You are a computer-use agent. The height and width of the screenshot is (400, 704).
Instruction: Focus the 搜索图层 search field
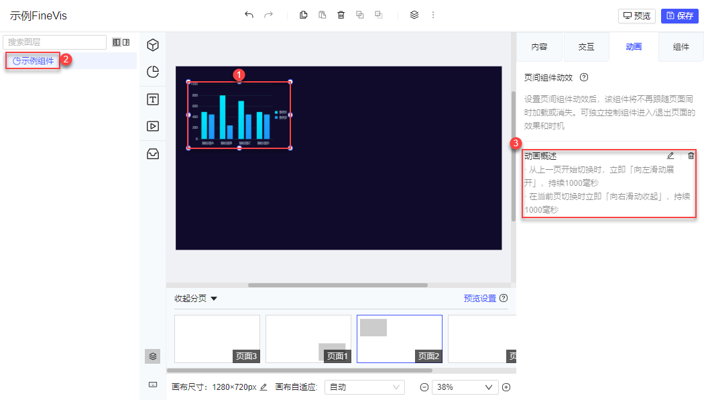[55, 42]
